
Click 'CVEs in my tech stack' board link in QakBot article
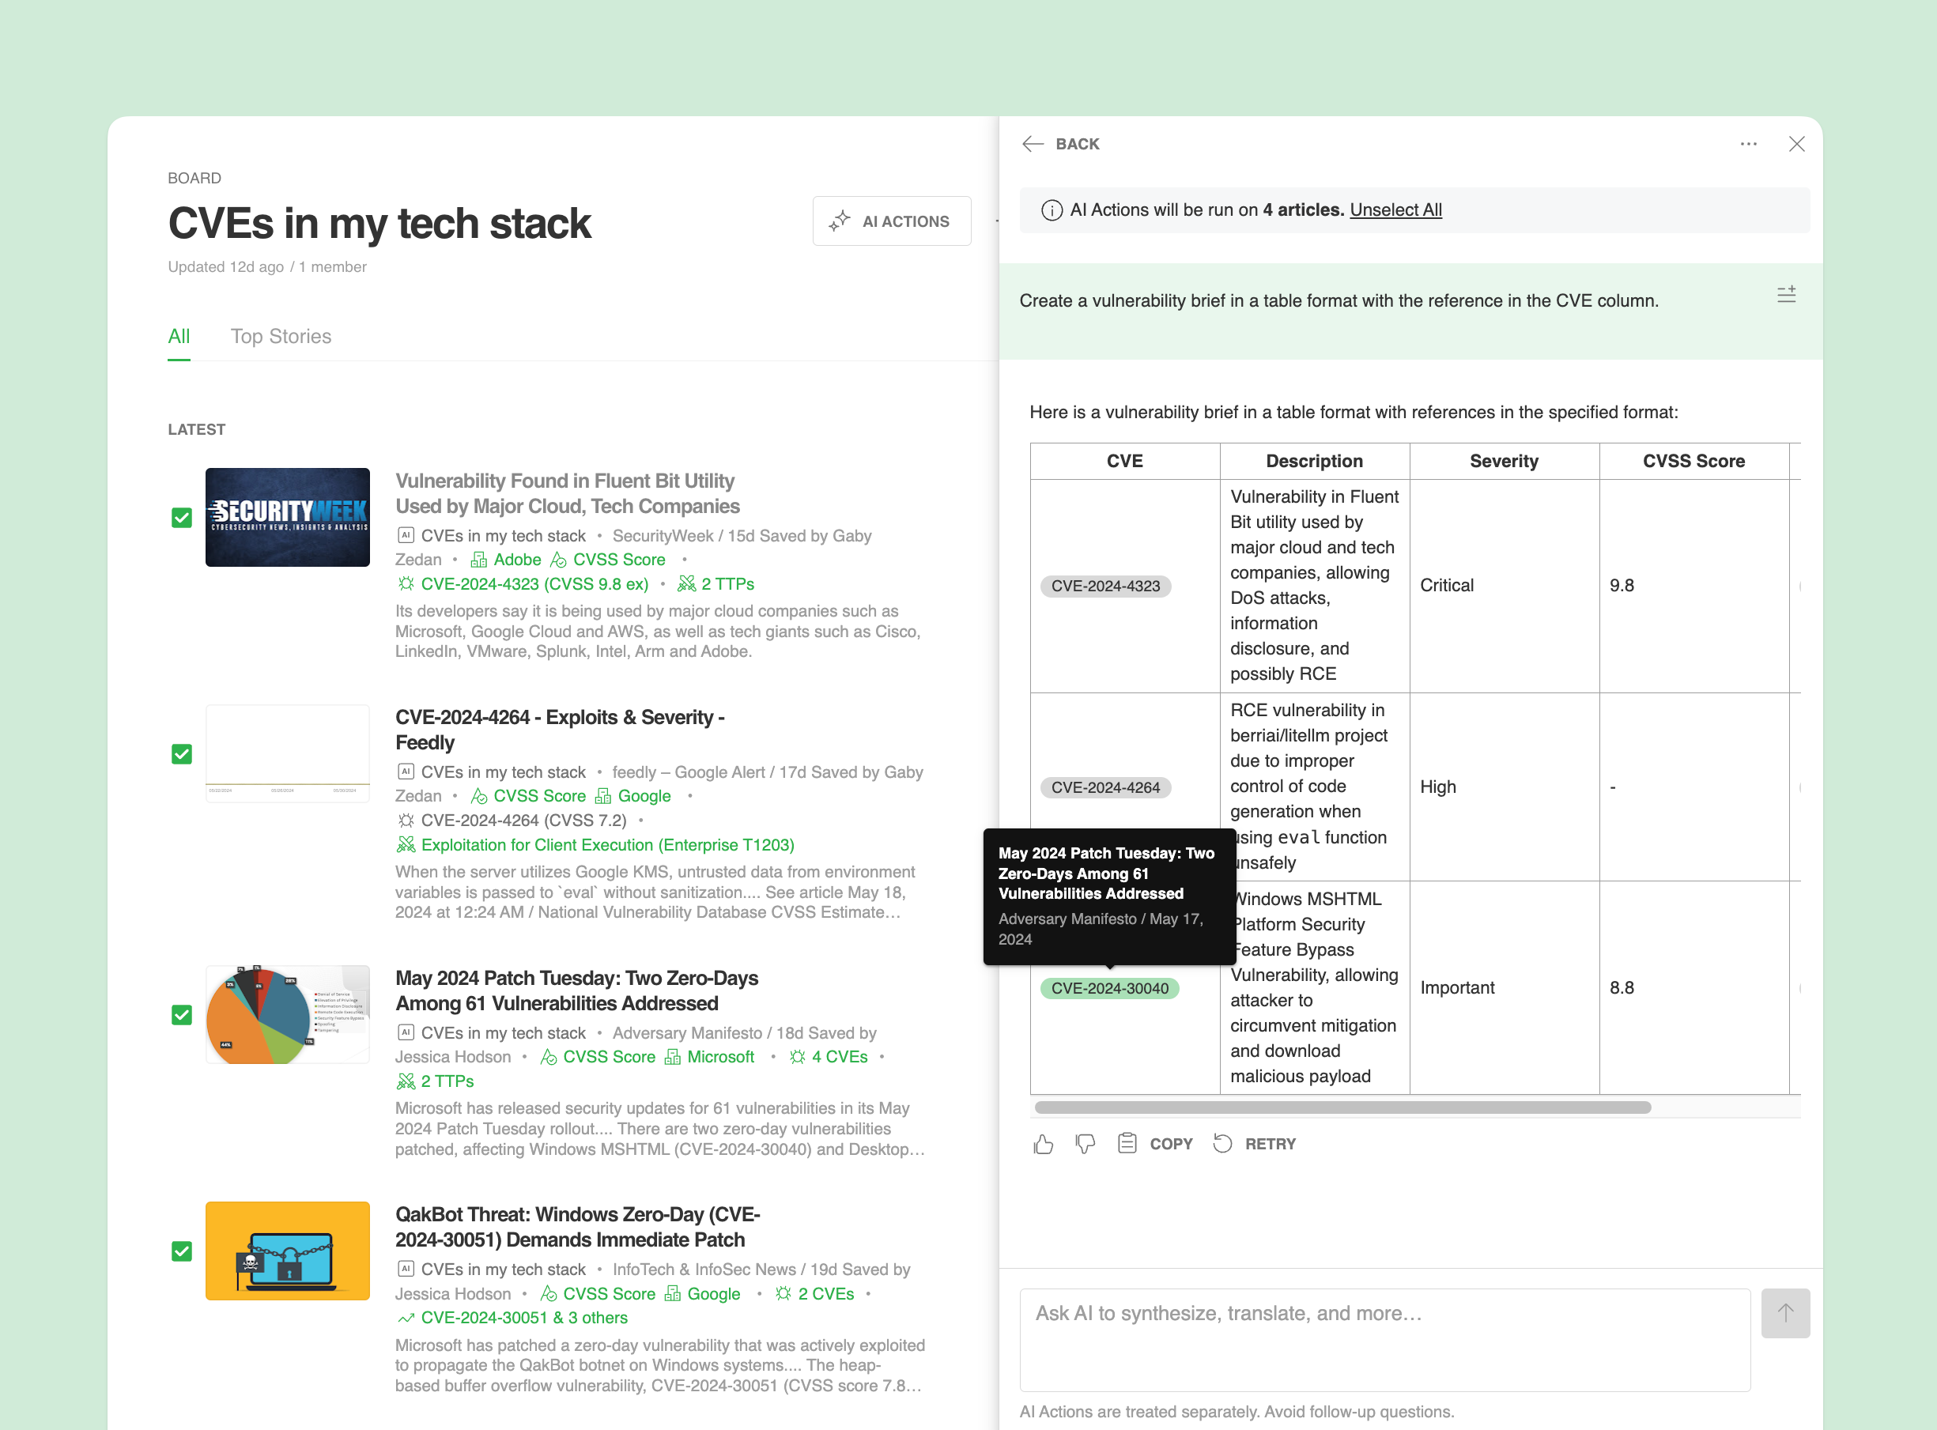click(504, 1270)
